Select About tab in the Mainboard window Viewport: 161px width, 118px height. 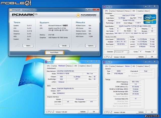point(89,66)
